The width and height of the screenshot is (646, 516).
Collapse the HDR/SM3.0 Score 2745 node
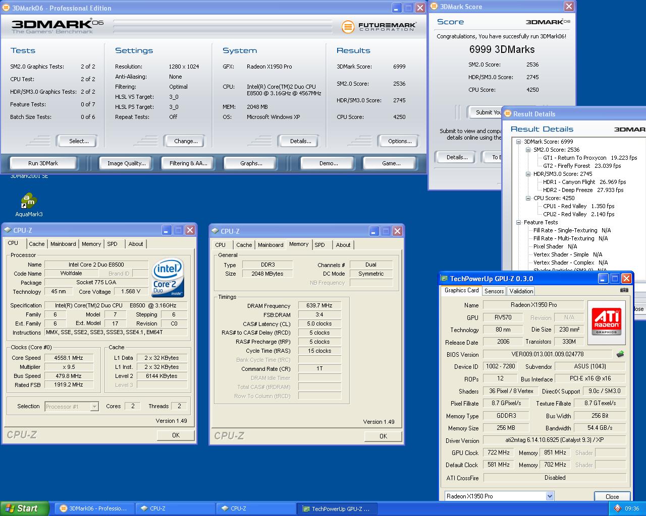pos(528,174)
